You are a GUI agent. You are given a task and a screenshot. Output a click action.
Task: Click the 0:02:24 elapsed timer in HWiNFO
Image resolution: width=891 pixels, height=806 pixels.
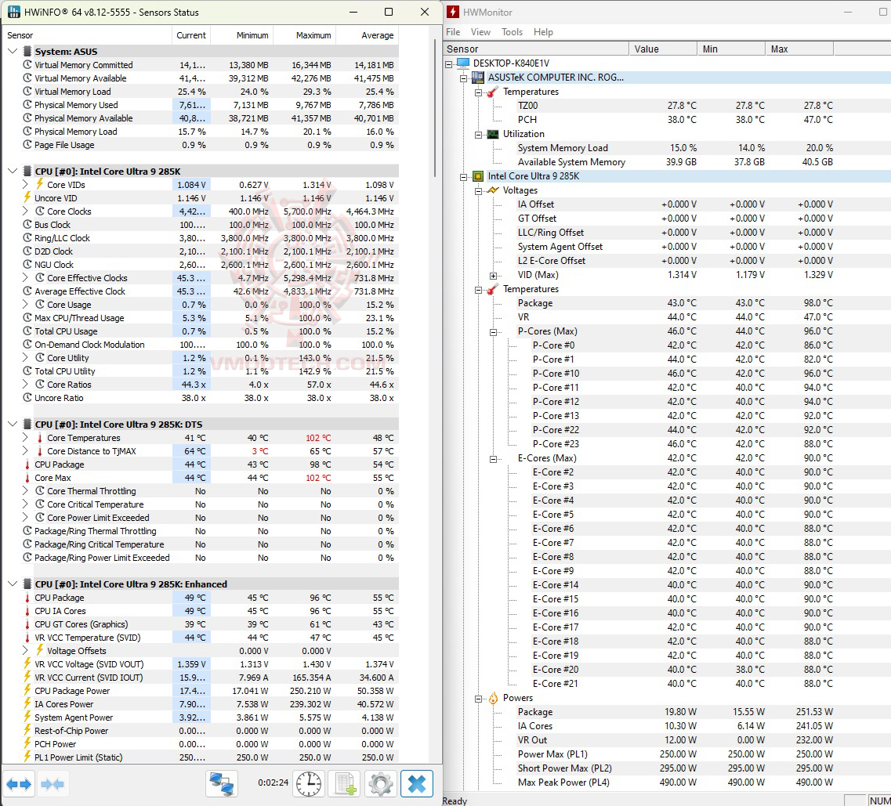[273, 783]
